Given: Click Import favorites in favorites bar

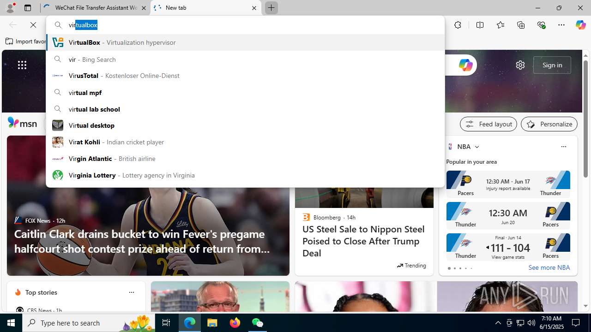Looking at the screenshot, I should pos(26,41).
